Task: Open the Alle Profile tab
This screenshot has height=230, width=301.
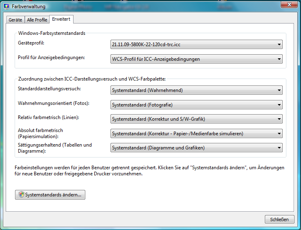Action: [x=37, y=19]
